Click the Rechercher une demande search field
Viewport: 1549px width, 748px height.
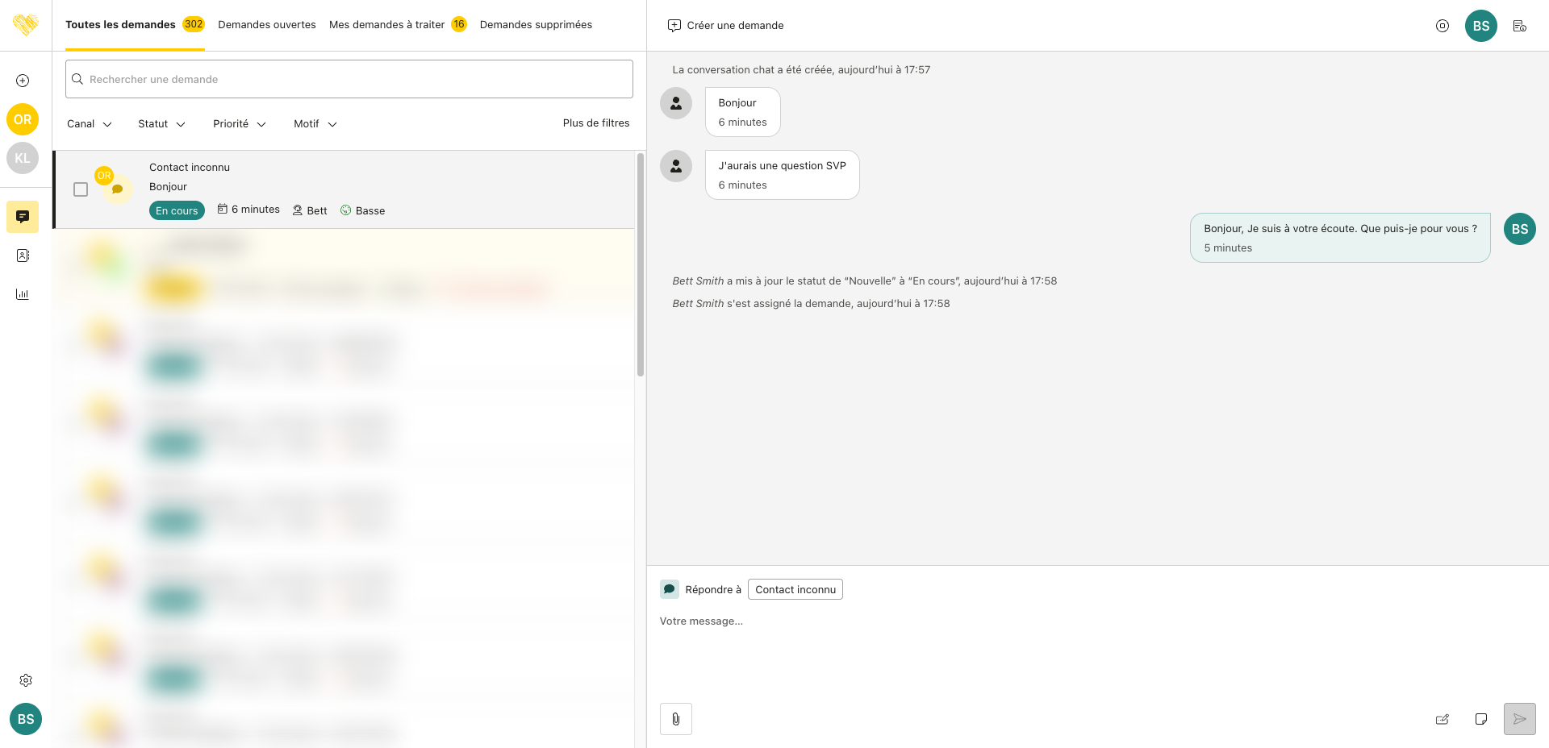[349, 79]
